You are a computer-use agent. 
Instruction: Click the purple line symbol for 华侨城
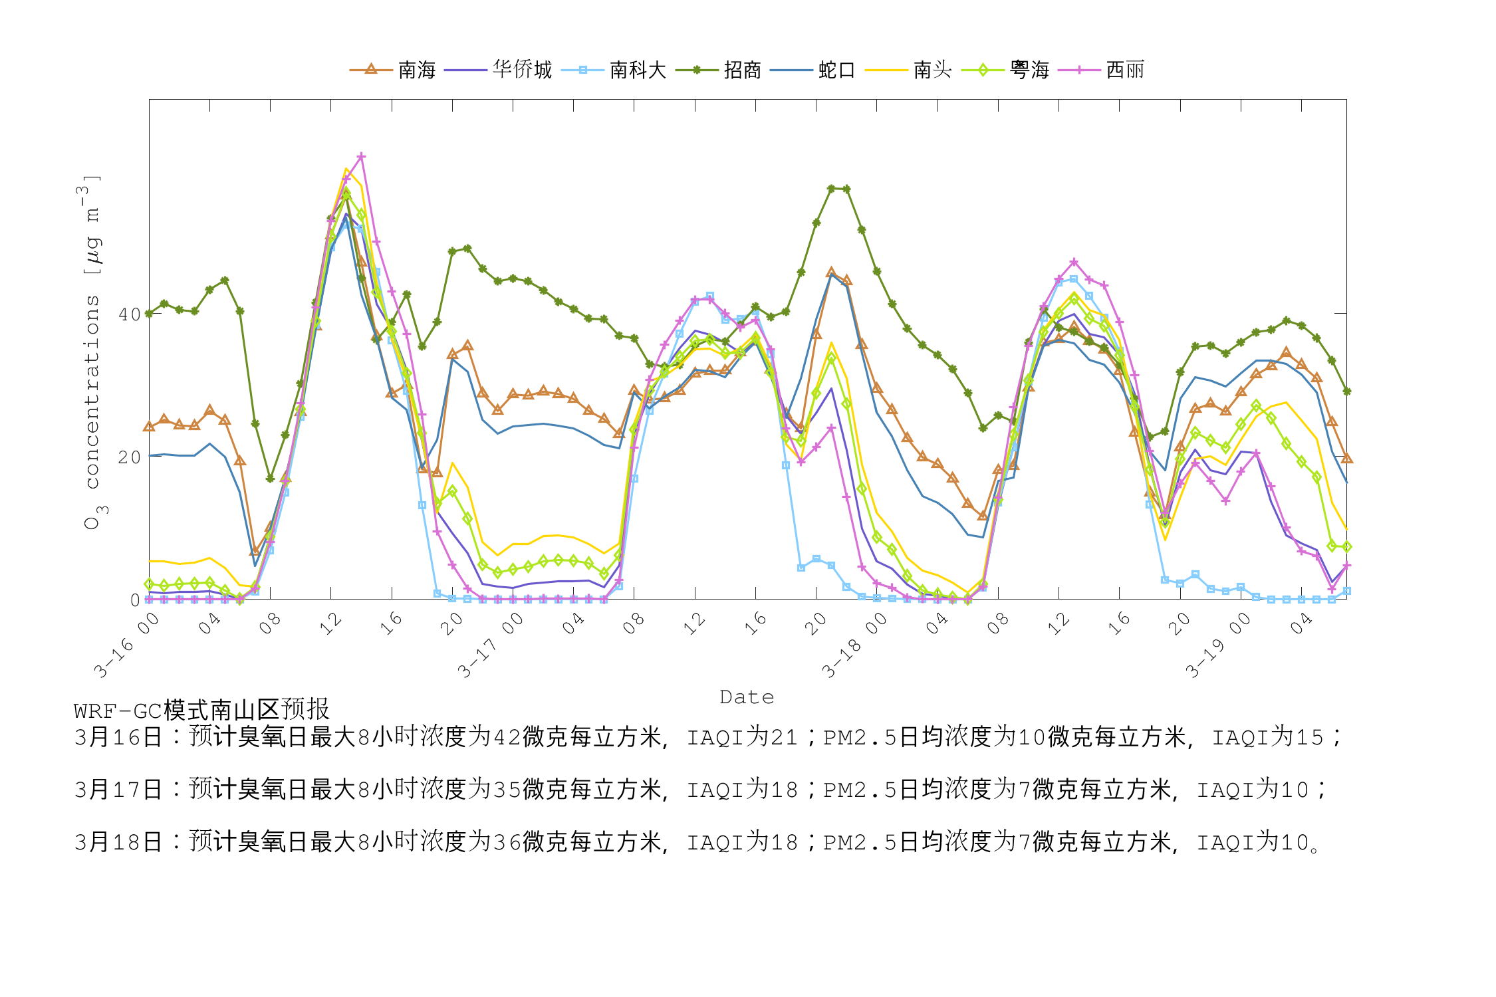coord(465,68)
